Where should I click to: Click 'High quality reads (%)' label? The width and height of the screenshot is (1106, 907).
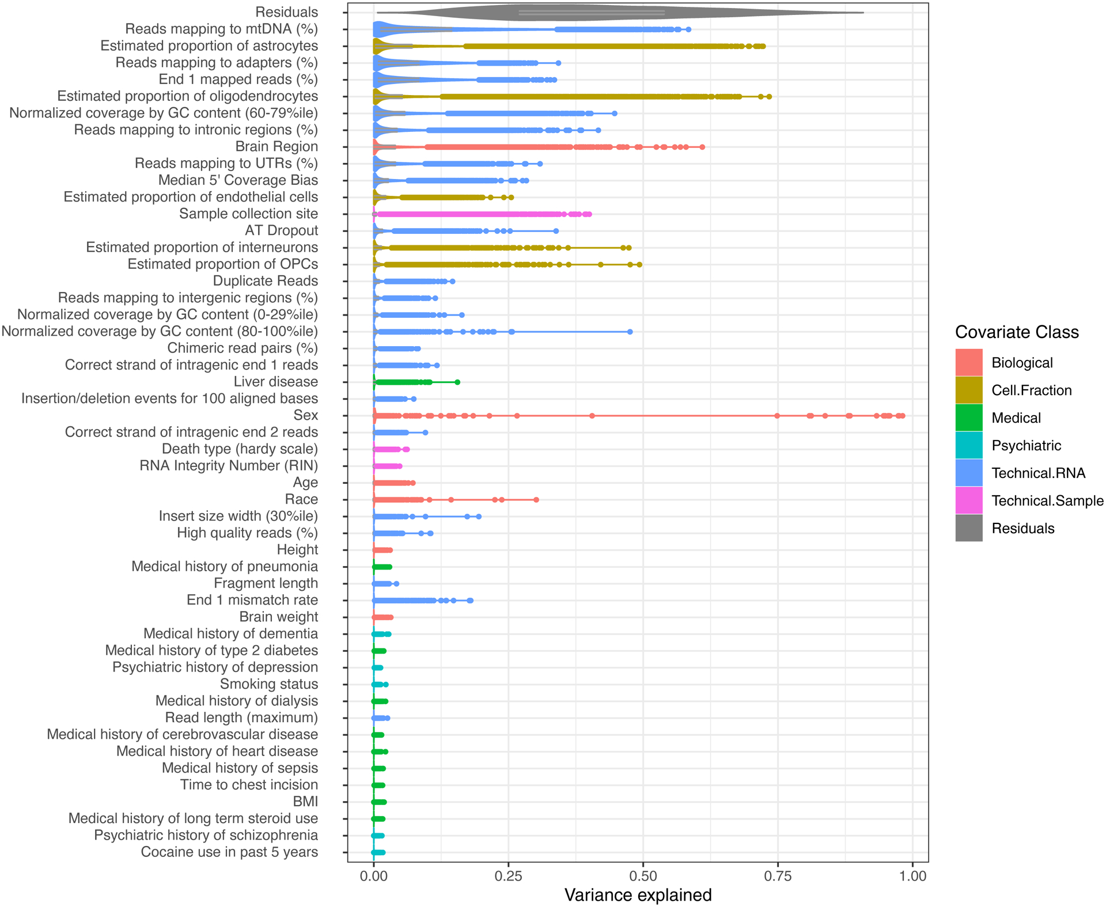pos(248,533)
